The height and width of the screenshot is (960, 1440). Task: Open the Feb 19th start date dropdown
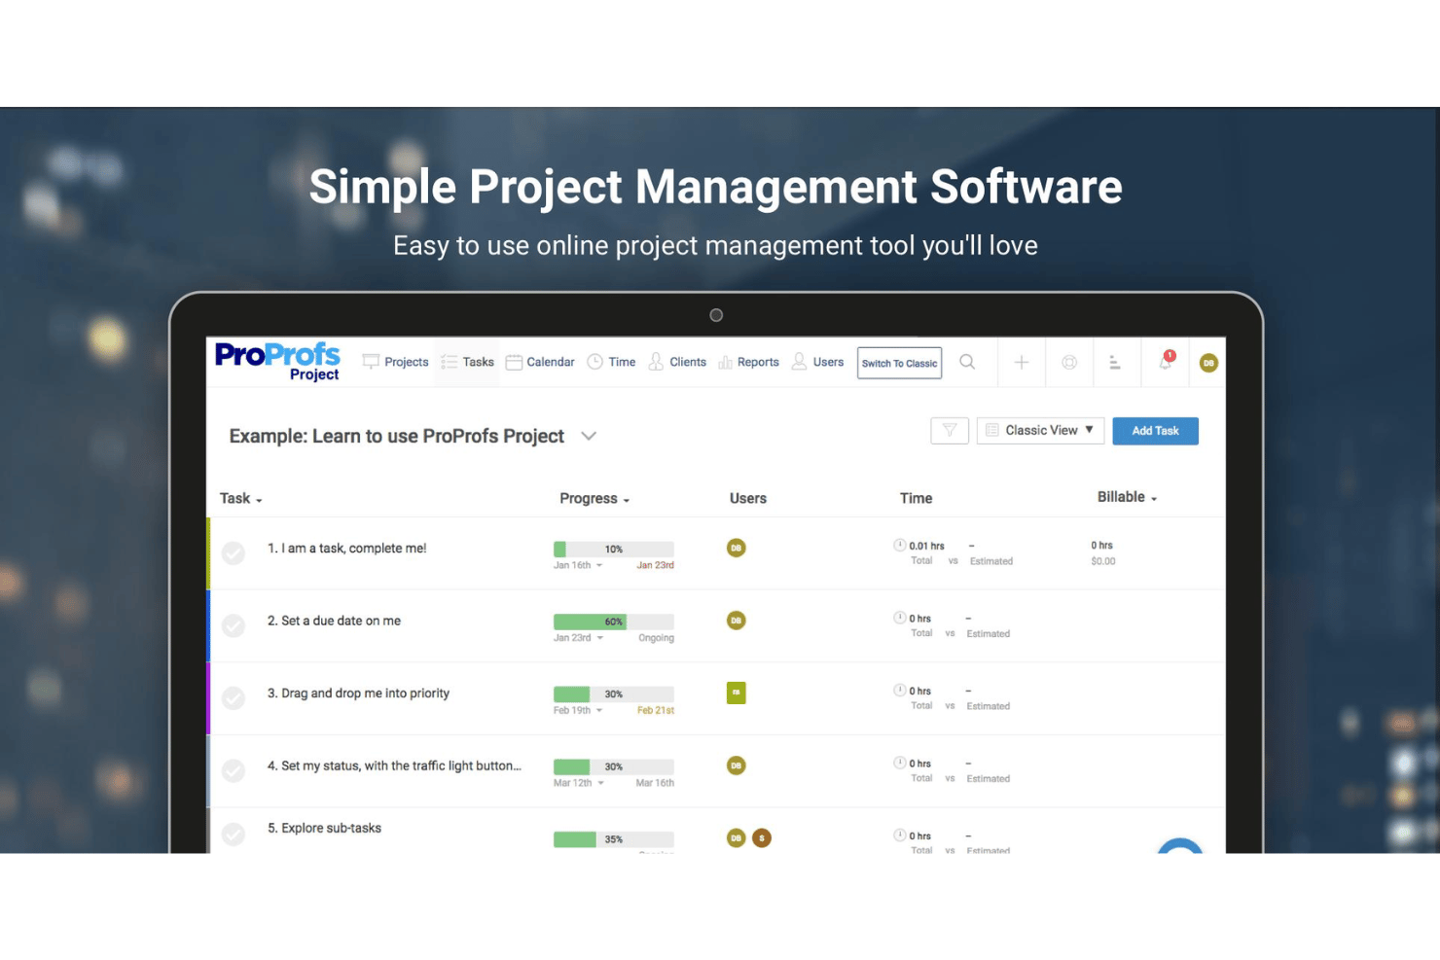tap(578, 710)
